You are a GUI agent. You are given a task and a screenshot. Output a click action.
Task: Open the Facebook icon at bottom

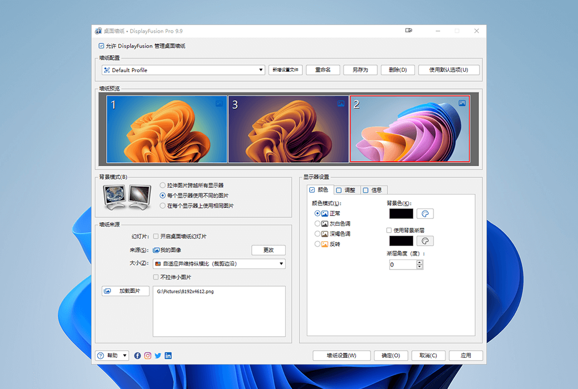(137, 355)
